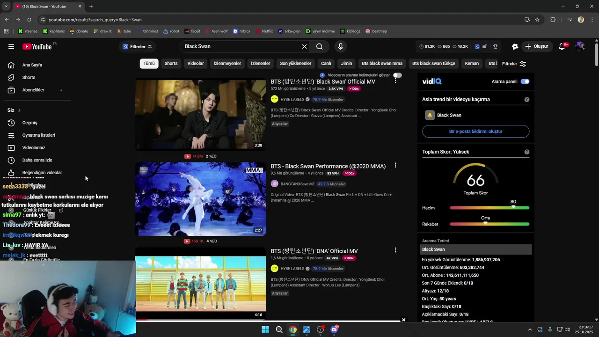Expand the Siz section chevron

(19, 110)
